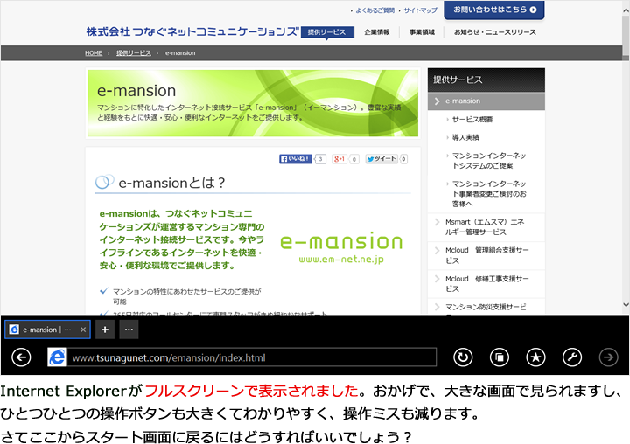Click the company logo つなぐネットコミュニケーションズ
630x444 pixels.
[x=192, y=31]
